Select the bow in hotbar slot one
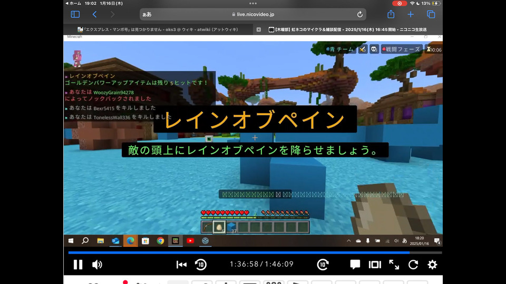506x284 pixels. (x=207, y=227)
